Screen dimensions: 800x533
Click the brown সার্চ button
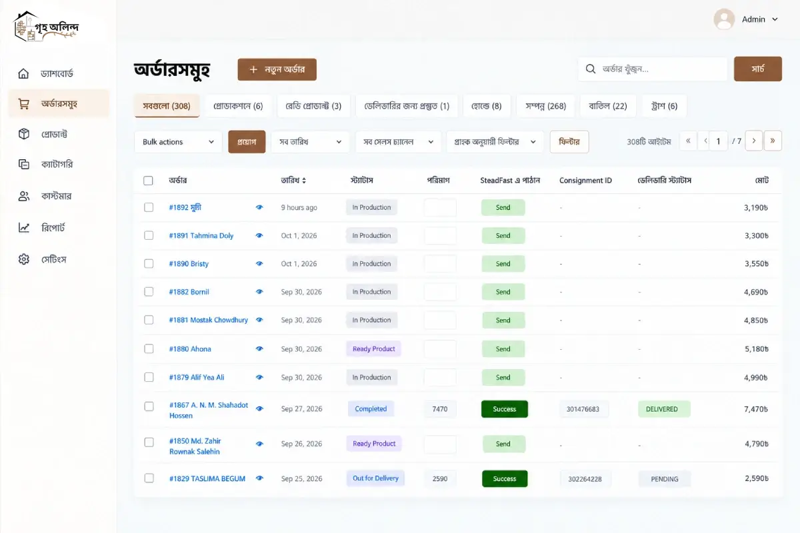point(757,69)
